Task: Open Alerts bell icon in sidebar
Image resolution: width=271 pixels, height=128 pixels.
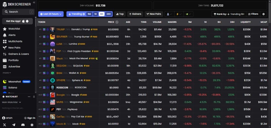Action: [x=5, y=35]
